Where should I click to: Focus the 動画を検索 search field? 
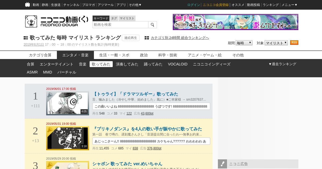(120, 25)
